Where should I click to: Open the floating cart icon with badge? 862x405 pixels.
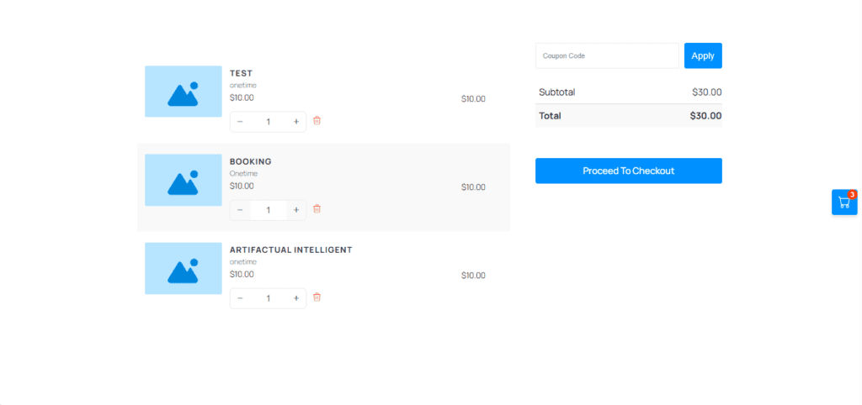844,202
